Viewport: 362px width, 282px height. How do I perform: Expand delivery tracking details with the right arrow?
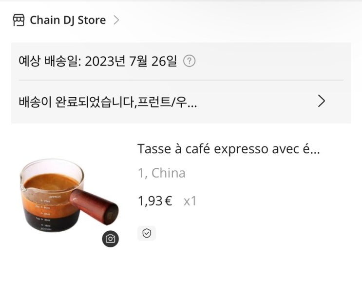pos(322,101)
